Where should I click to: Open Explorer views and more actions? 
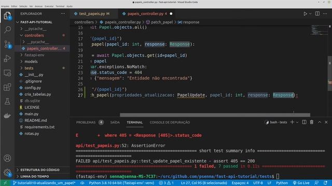click(x=63, y=14)
